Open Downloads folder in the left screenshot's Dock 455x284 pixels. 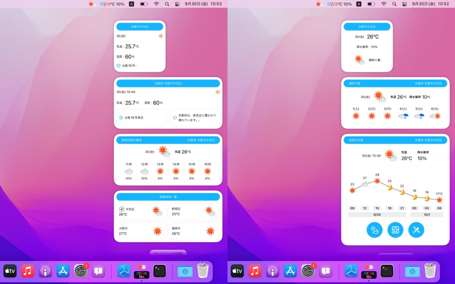(x=185, y=271)
